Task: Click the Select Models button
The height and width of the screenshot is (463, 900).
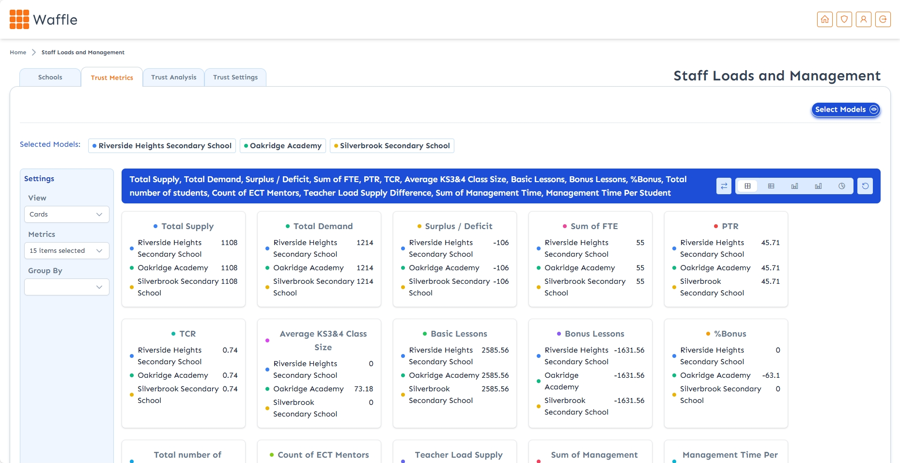Action: (845, 109)
